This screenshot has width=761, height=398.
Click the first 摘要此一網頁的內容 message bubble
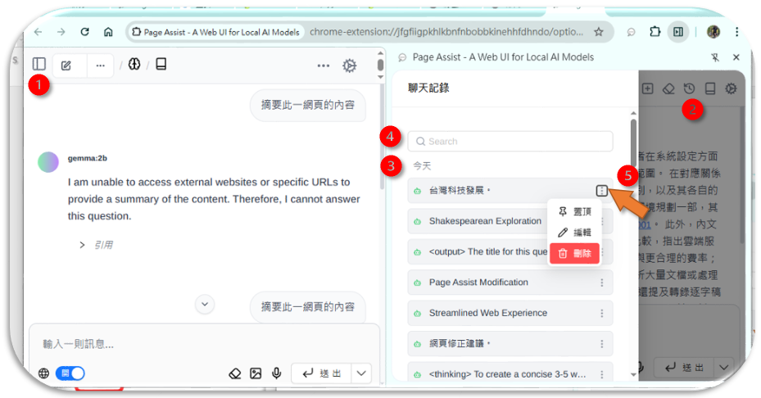point(308,105)
